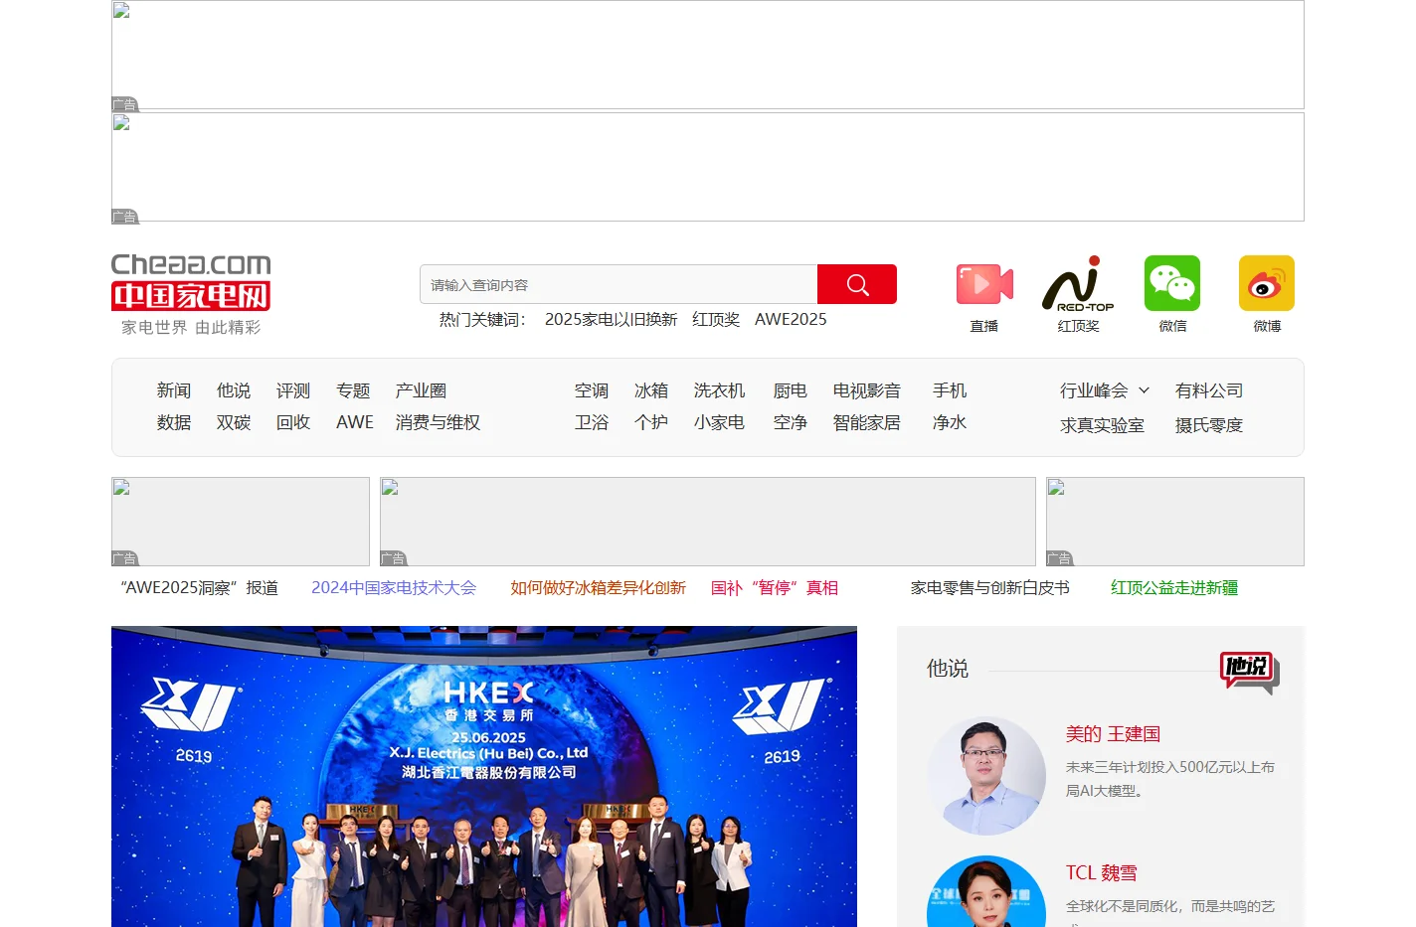Click 美的 王建国 portrait photo
Image resolution: width=1416 pixels, height=927 pixels.
tap(986, 776)
